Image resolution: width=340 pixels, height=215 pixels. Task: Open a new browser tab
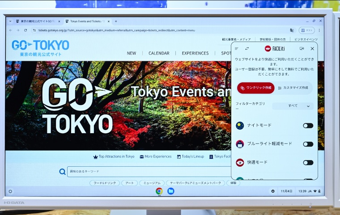(116, 21)
